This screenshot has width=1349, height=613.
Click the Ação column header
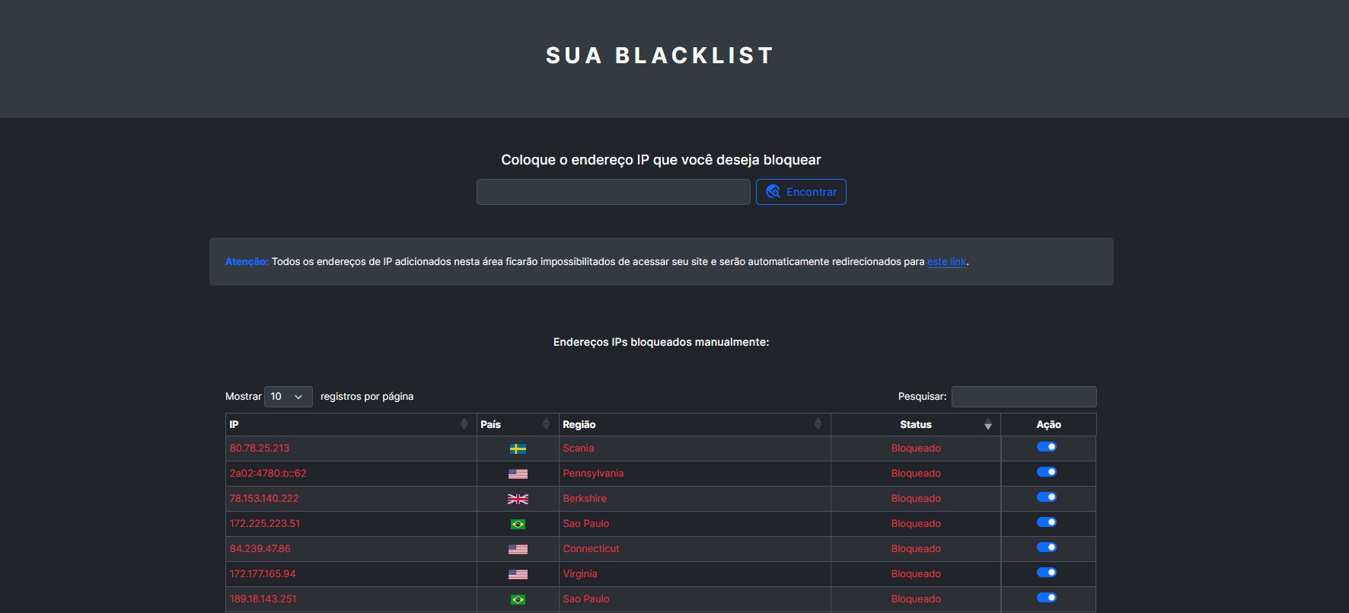pyautogui.click(x=1048, y=425)
